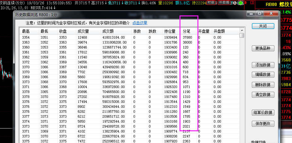Select the turnover cell 918076928.00
Screen dimensions: 292x143
(113, 97)
